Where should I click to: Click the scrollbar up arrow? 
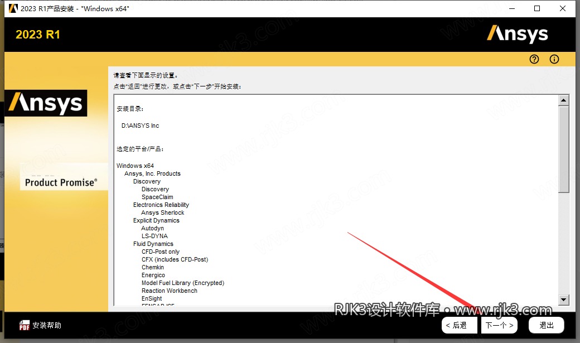[x=563, y=100]
